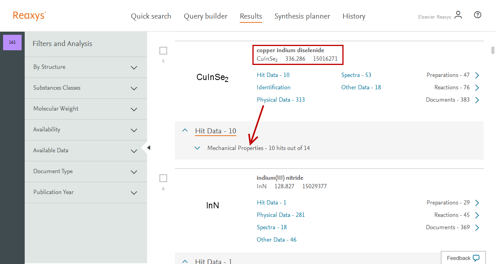Switch to the Query builder tab

pos(205,16)
